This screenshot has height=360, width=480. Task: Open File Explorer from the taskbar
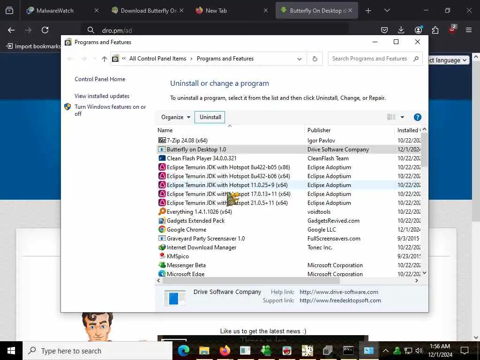(x=204, y=351)
